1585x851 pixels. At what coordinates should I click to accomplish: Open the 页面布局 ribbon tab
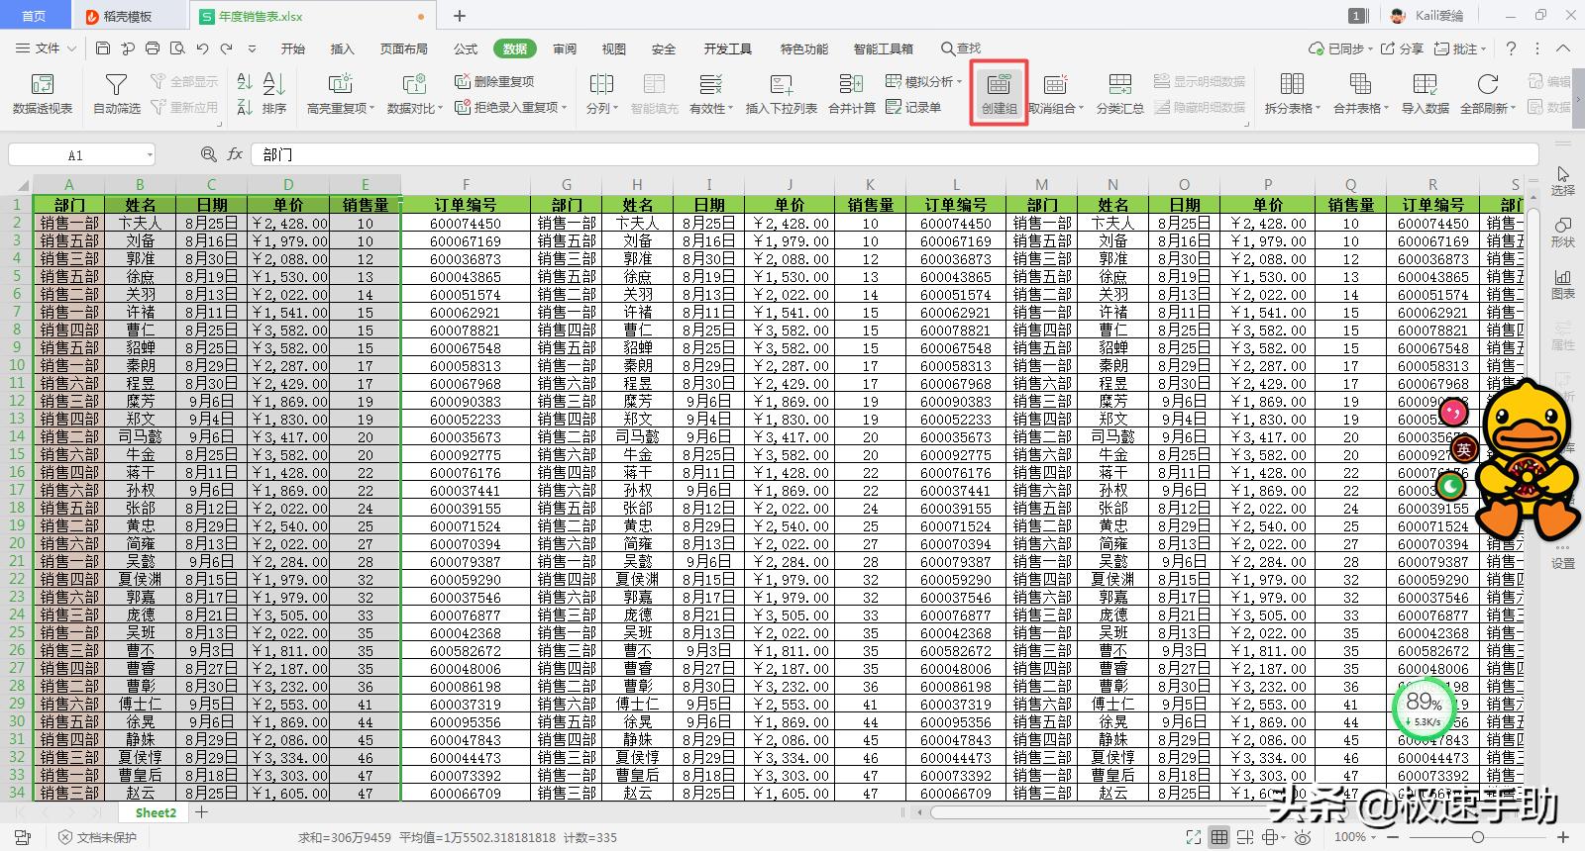coord(404,48)
